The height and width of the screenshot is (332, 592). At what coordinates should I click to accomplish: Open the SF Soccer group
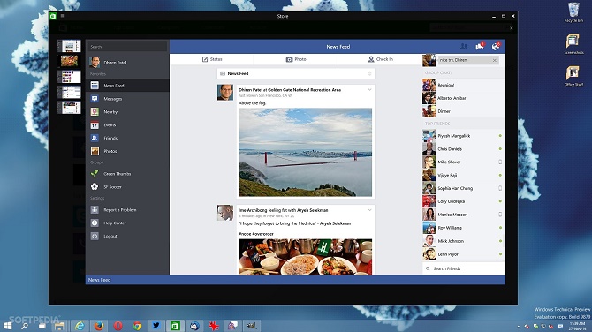(x=127, y=187)
